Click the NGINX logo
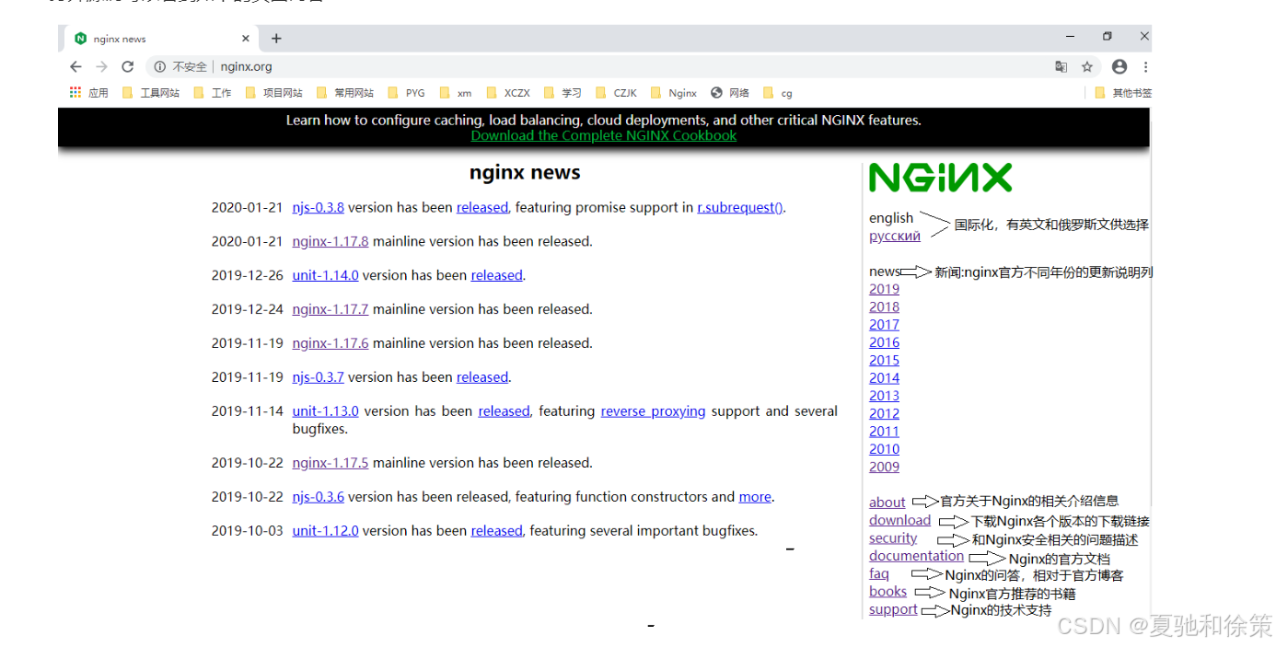This screenshot has height=647, width=1276. pos(940,178)
